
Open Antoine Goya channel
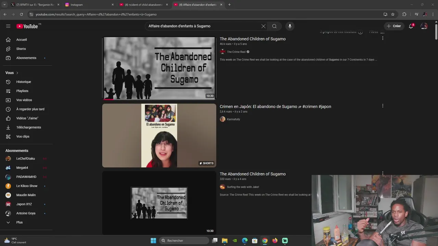[26, 213]
